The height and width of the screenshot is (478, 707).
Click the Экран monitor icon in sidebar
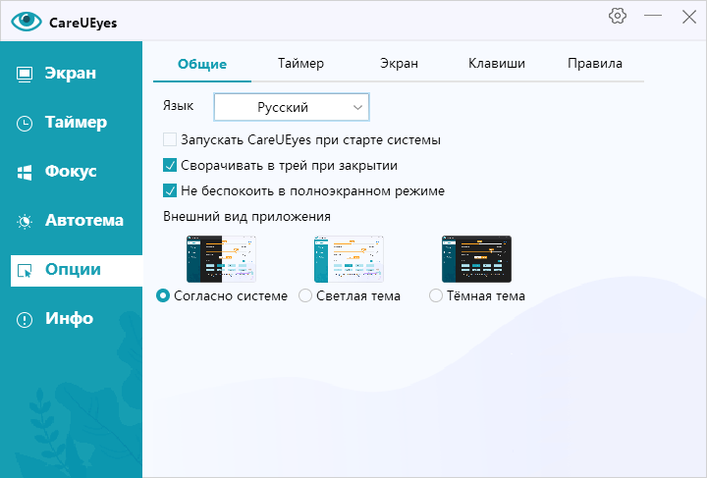26,74
